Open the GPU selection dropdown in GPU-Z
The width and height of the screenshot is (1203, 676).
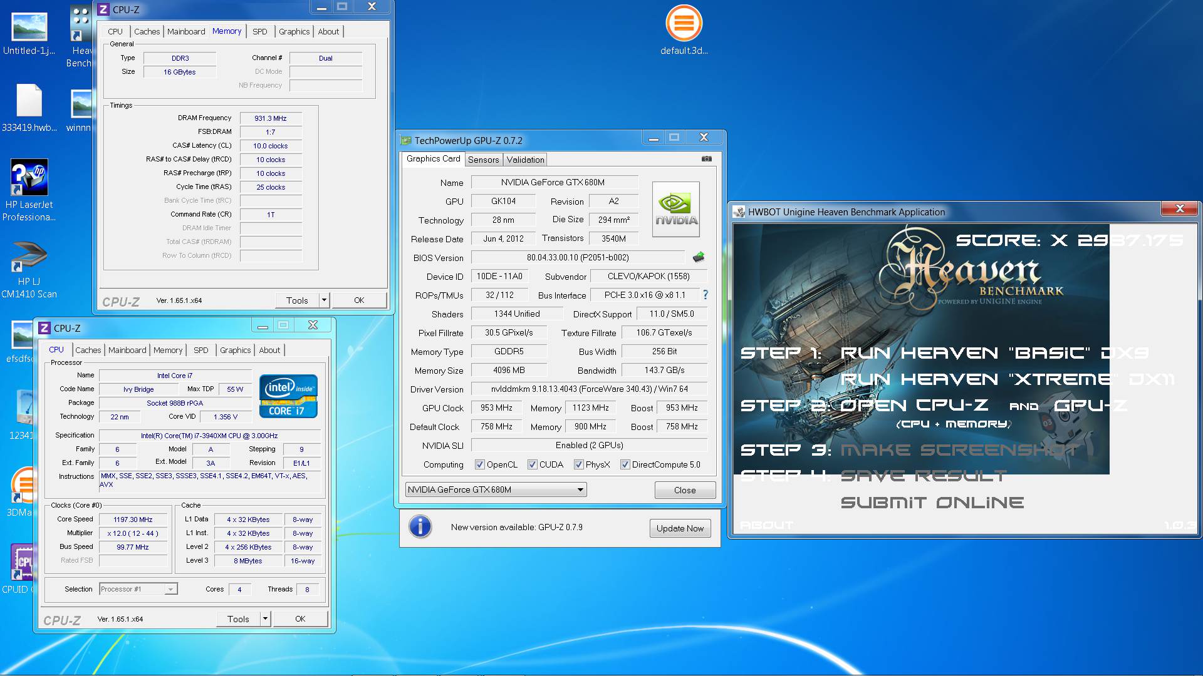496,489
